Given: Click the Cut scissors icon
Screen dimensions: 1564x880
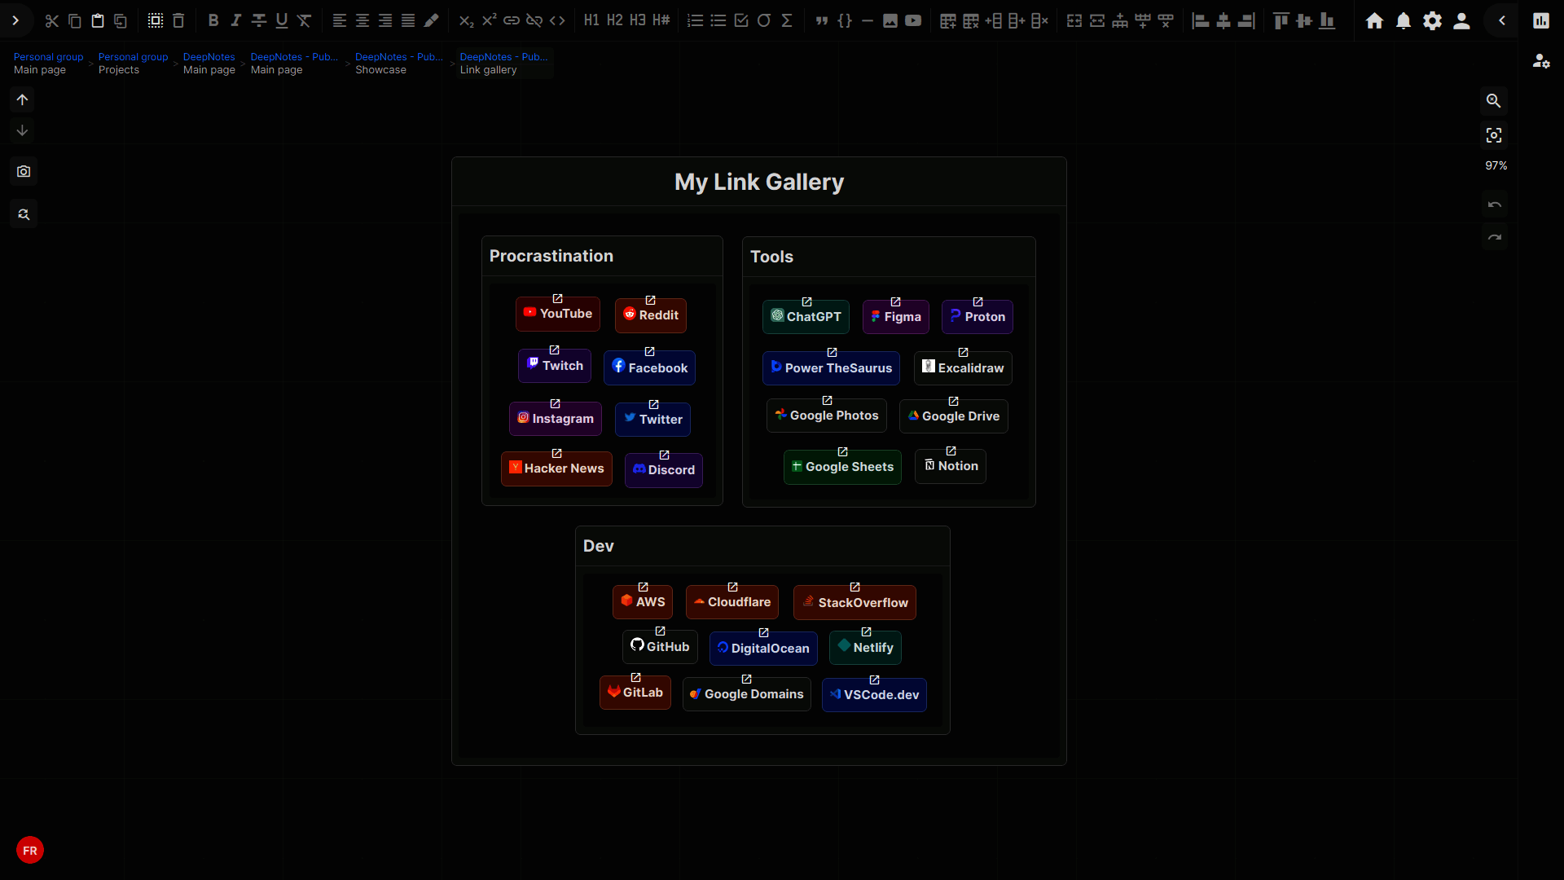Looking at the screenshot, I should (x=52, y=21).
